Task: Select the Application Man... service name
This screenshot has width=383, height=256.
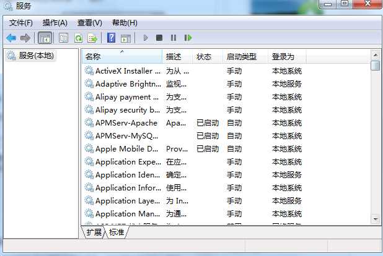Action: click(128, 214)
